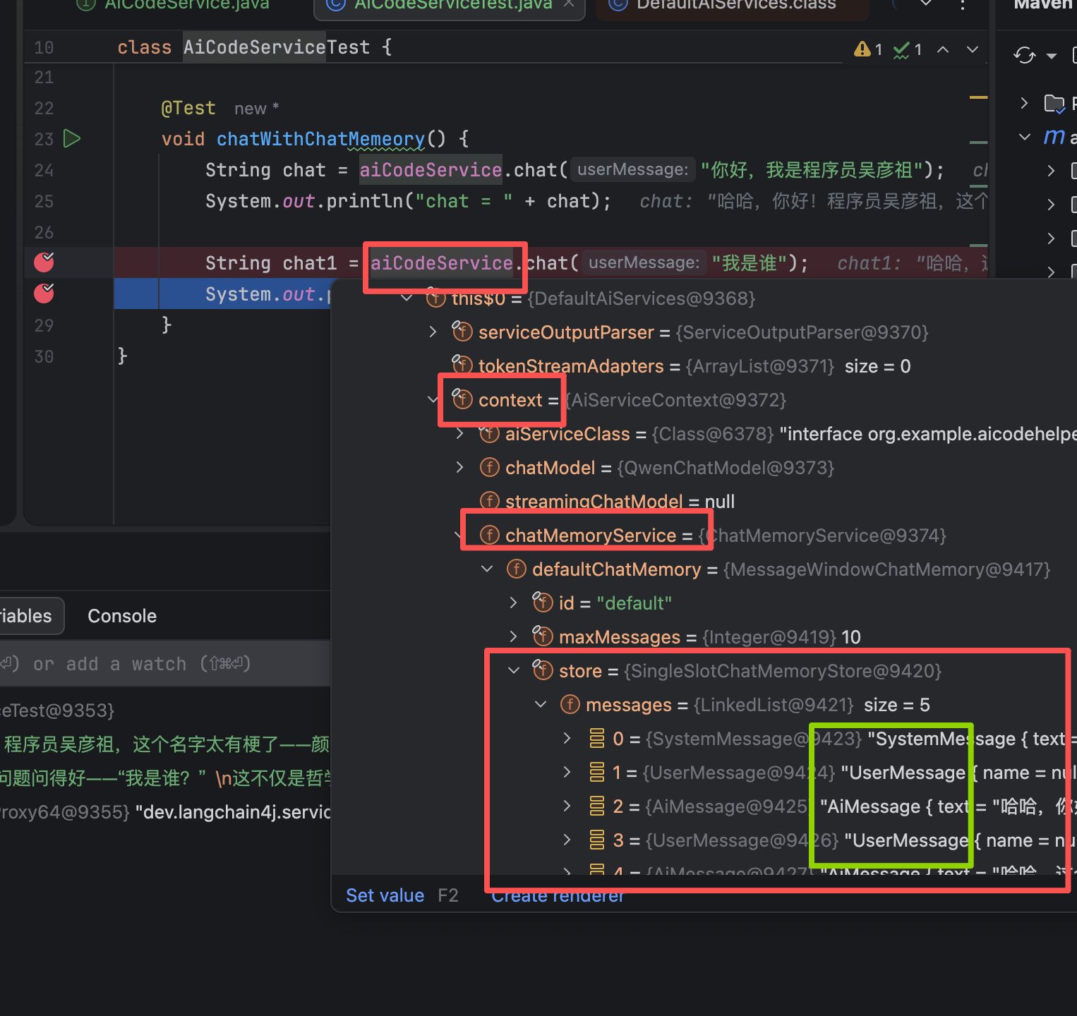The height and width of the screenshot is (1016, 1077).
Task: Click the field icon beside defaultChatMemory
Action: (x=517, y=569)
